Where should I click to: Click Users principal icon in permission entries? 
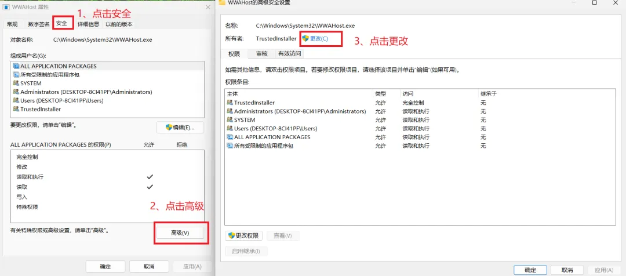(230, 128)
